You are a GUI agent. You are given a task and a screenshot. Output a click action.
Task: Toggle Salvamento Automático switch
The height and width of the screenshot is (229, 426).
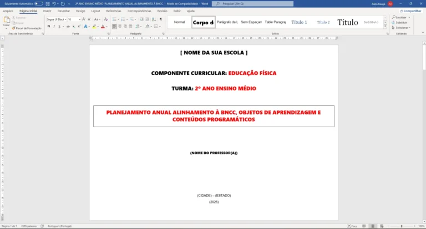39,4
